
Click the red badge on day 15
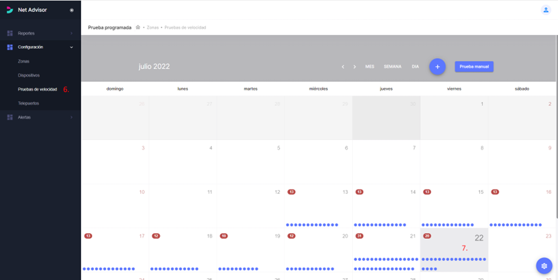point(427,192)
